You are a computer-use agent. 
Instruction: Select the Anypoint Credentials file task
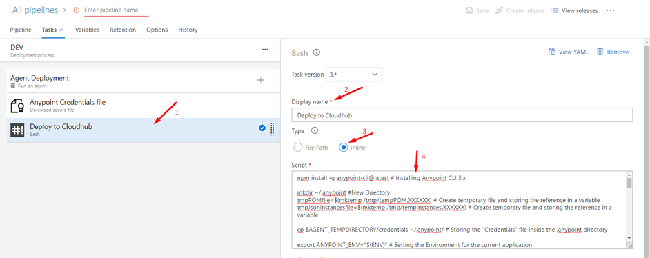(x=144, y=106)
